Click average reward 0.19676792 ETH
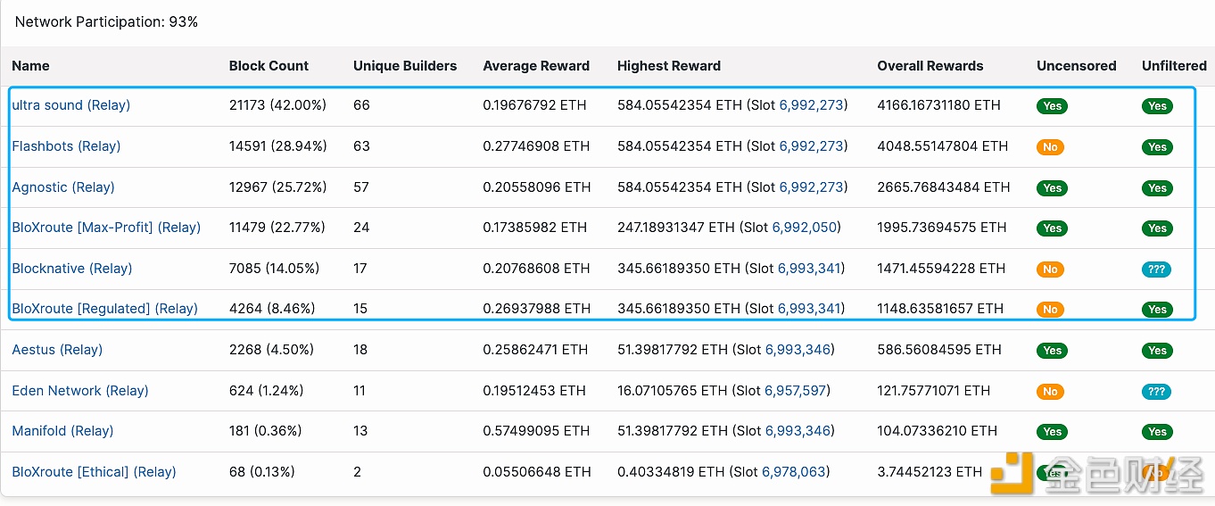Viewport: 1215px width, 506px height. point(535,105)
